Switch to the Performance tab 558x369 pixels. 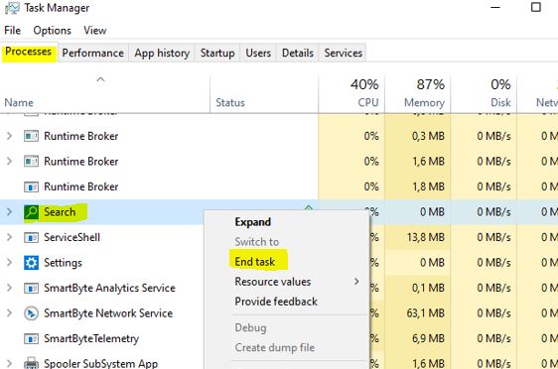(93, 53)
